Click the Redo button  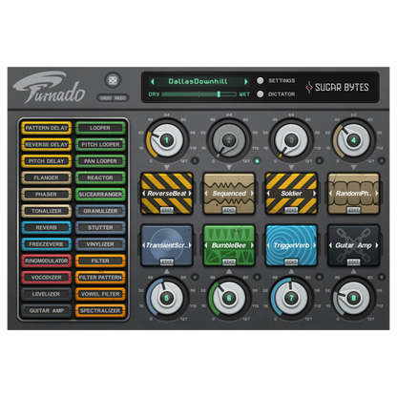coord(120,98)
